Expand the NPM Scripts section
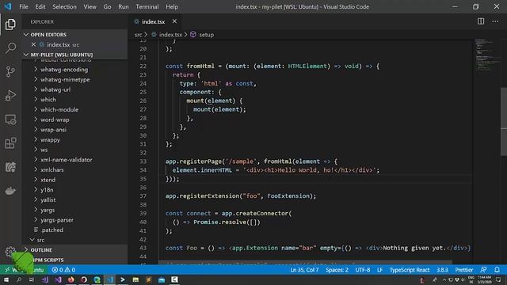Screen dimensions: 507x285 [75, 260]
